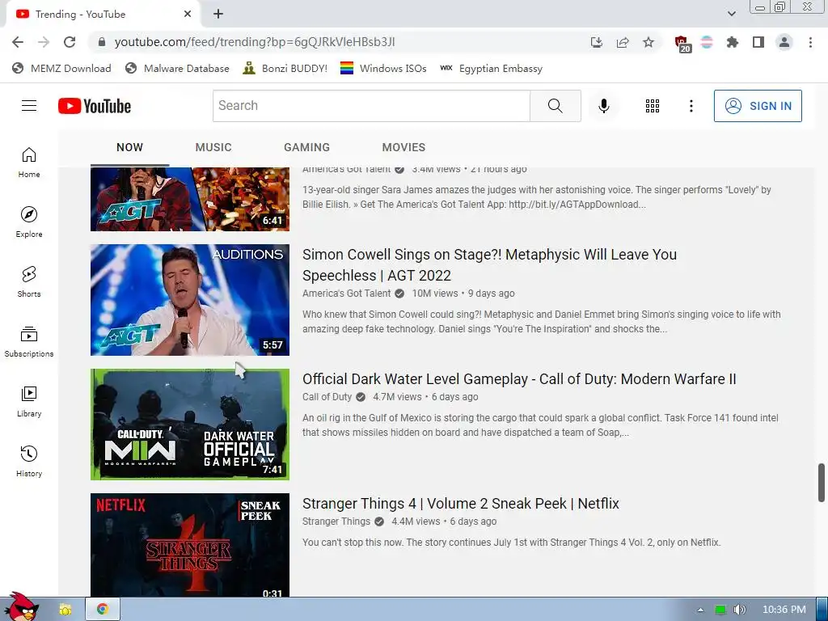Viewport: 828px width, 621px height.
Task: Open the Sara James AGT thumbnail
Action: tap(190, 199)
